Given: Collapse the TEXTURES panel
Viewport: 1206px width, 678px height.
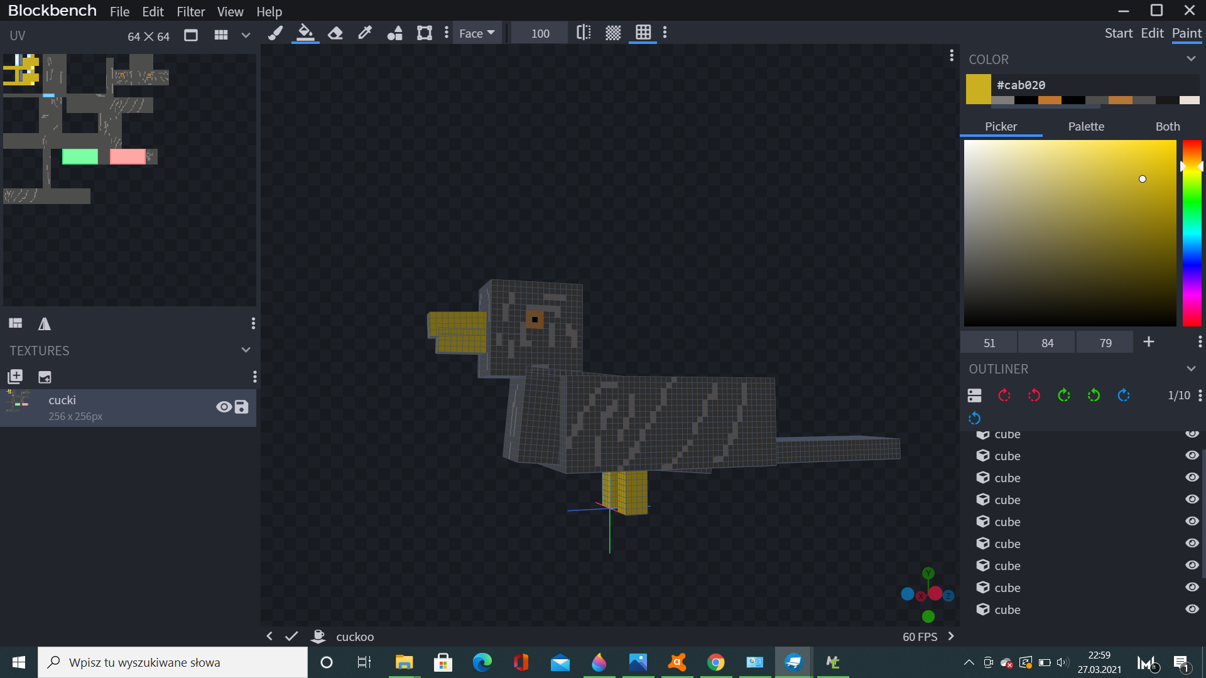Looking at the screenshot, I should (x=246, y=350).
